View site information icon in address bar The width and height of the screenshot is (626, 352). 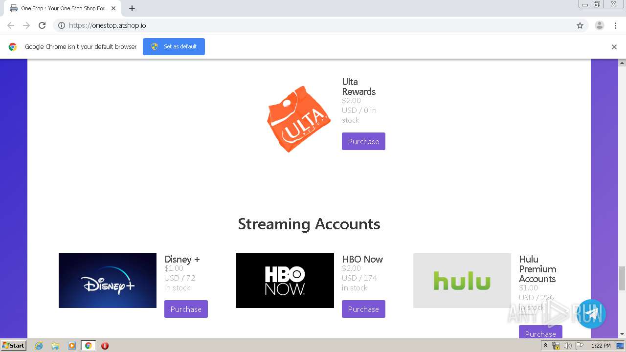click(x=62, y=25)
